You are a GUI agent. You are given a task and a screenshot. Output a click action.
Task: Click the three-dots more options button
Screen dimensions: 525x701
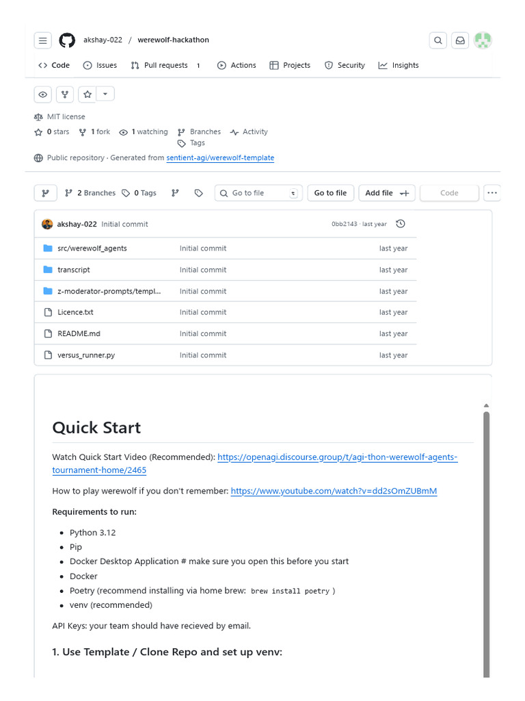coord(492,193)
